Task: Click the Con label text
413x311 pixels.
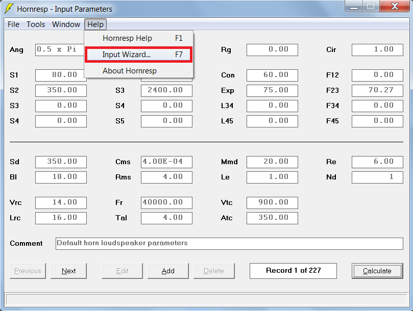Action: coord(228,75)
